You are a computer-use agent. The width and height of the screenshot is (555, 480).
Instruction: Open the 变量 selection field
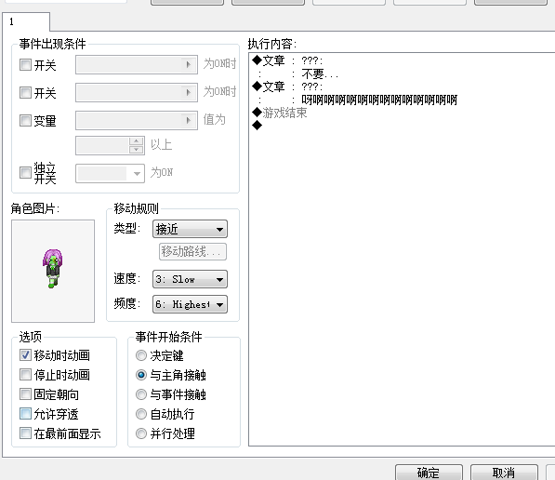pyautogui.click(x=137, y=120)
